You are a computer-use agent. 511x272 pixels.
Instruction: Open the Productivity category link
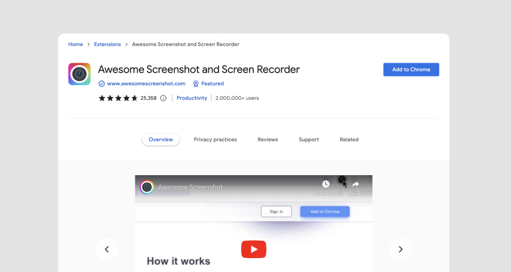(x=192, y=98)
